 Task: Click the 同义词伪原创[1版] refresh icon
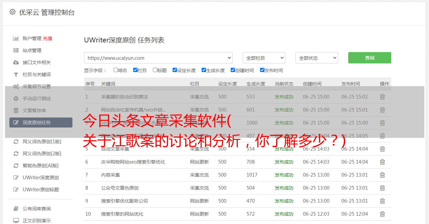(x=16, y=142)
